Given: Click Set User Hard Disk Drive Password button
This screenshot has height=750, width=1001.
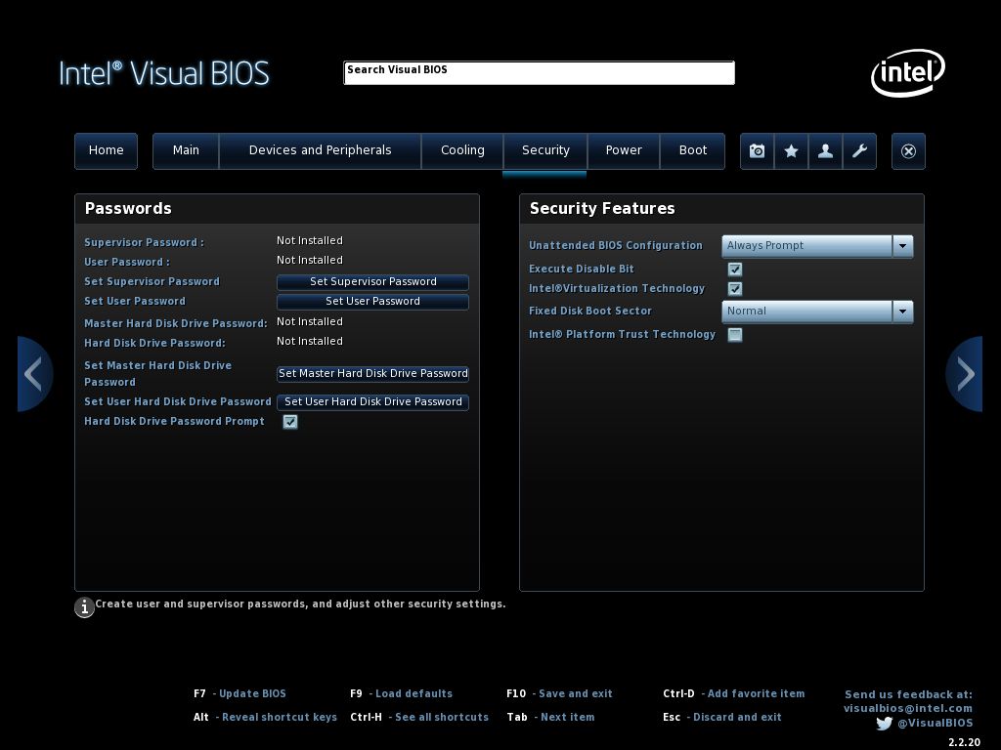Looking at the screenshot, I should 372,401.
